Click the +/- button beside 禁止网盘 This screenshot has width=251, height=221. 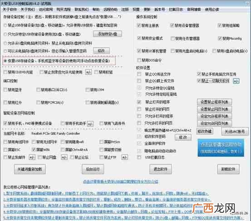tap(64, 157)
